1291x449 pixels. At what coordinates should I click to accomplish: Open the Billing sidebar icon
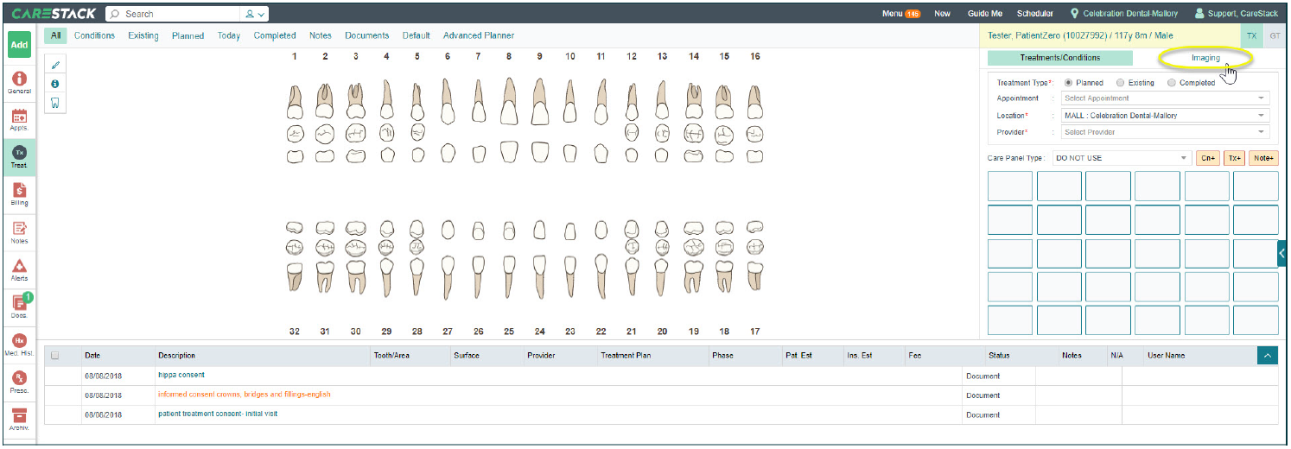click(19, 194)
